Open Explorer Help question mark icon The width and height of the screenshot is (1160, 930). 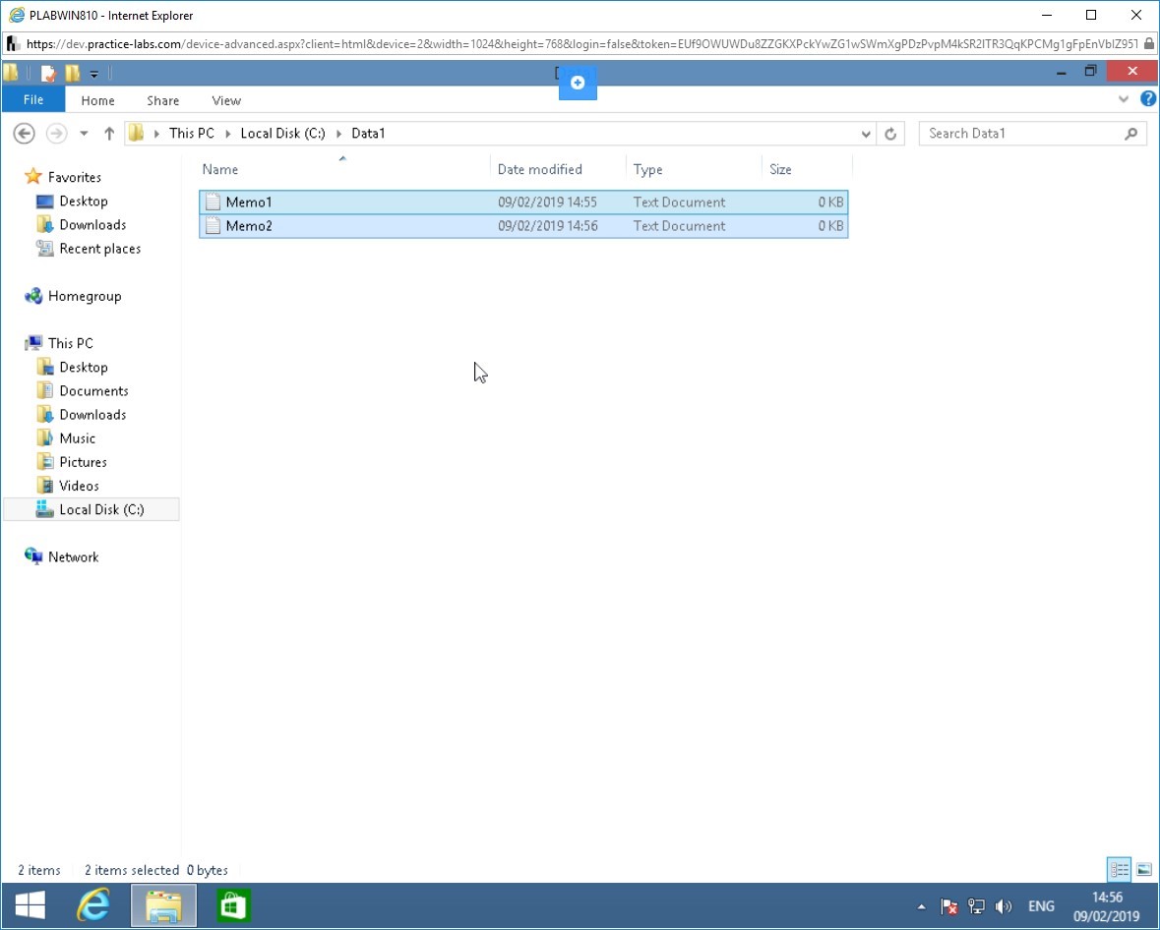click(x=1148, y=98)
